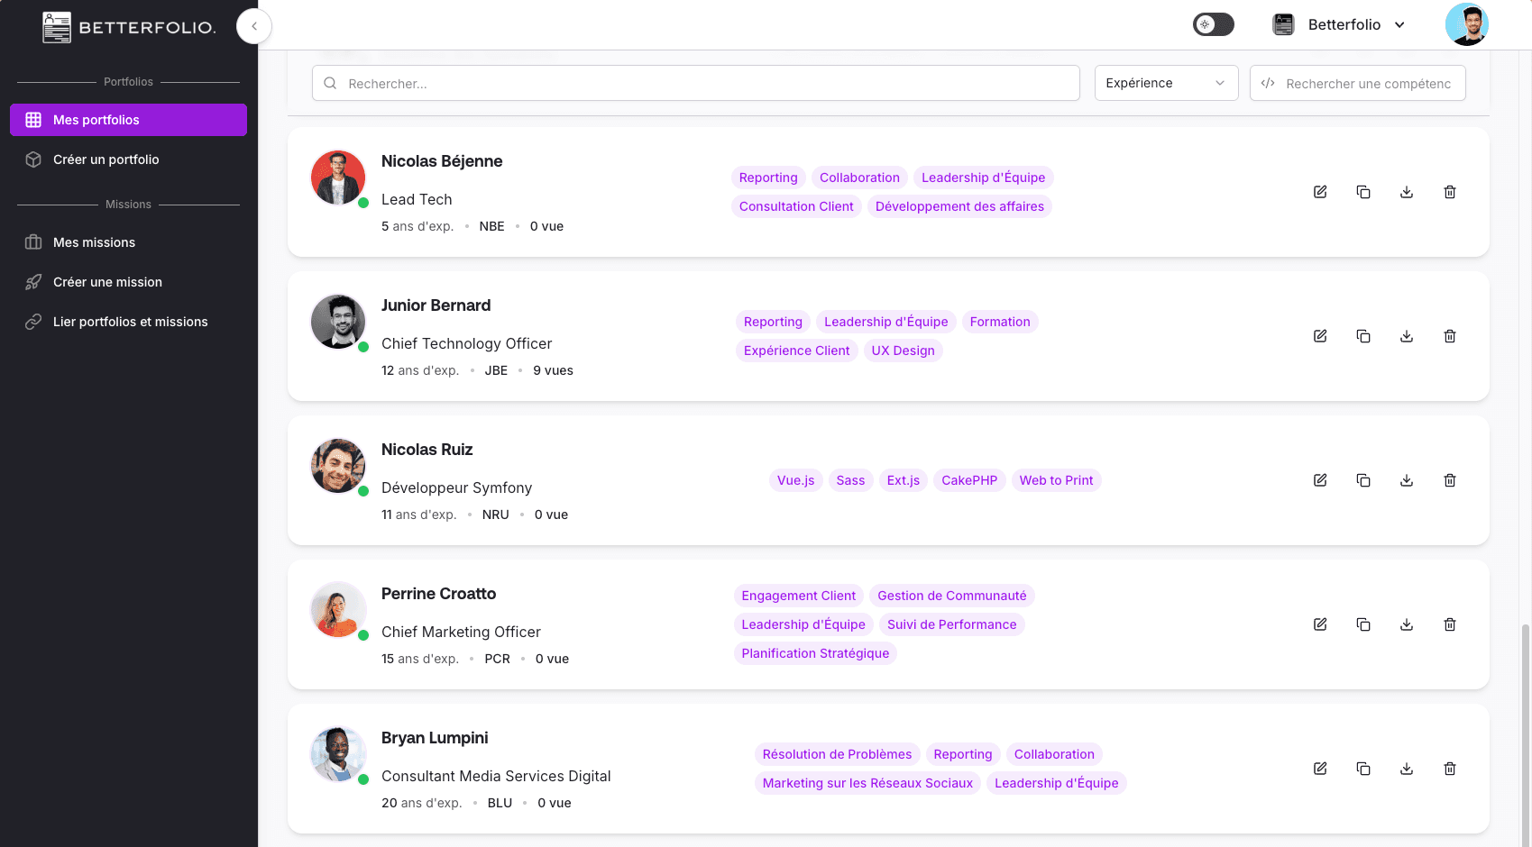This screenshot has width=1532, height=847.
Task: Open Lier portfolios et missions
Action: (130, 322)
